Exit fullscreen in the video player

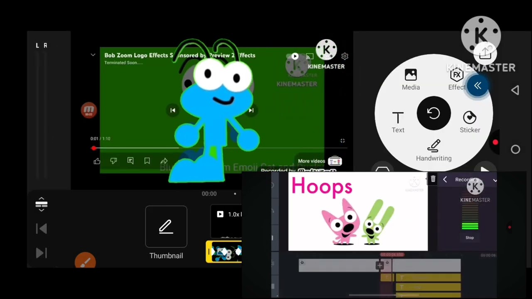point(342,141)
